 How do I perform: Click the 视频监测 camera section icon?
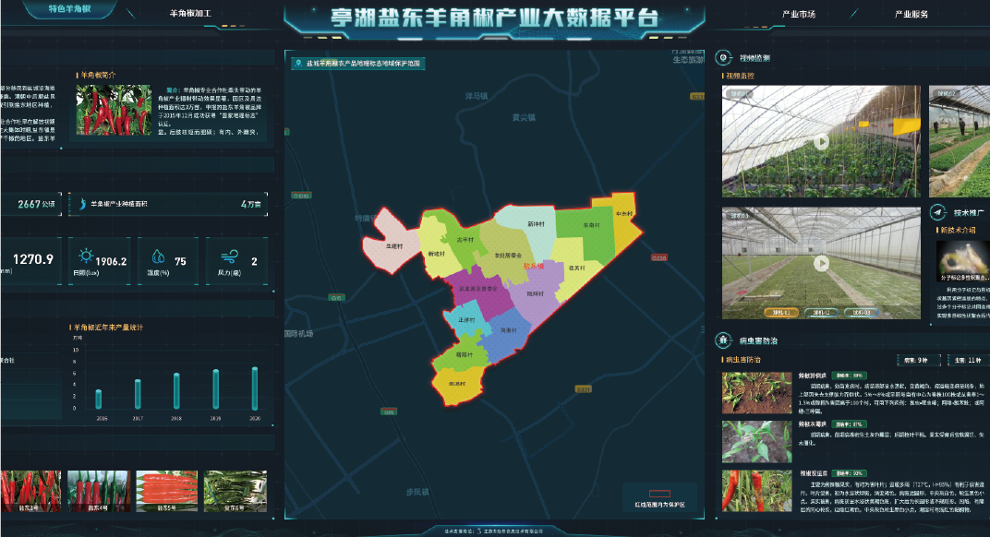coord(726,57)
